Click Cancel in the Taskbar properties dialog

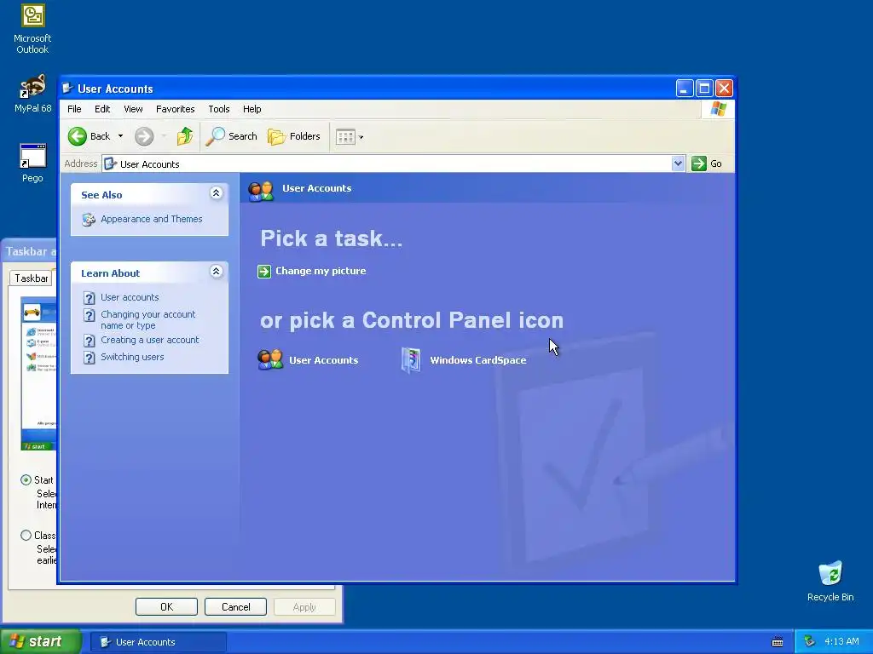235,606
